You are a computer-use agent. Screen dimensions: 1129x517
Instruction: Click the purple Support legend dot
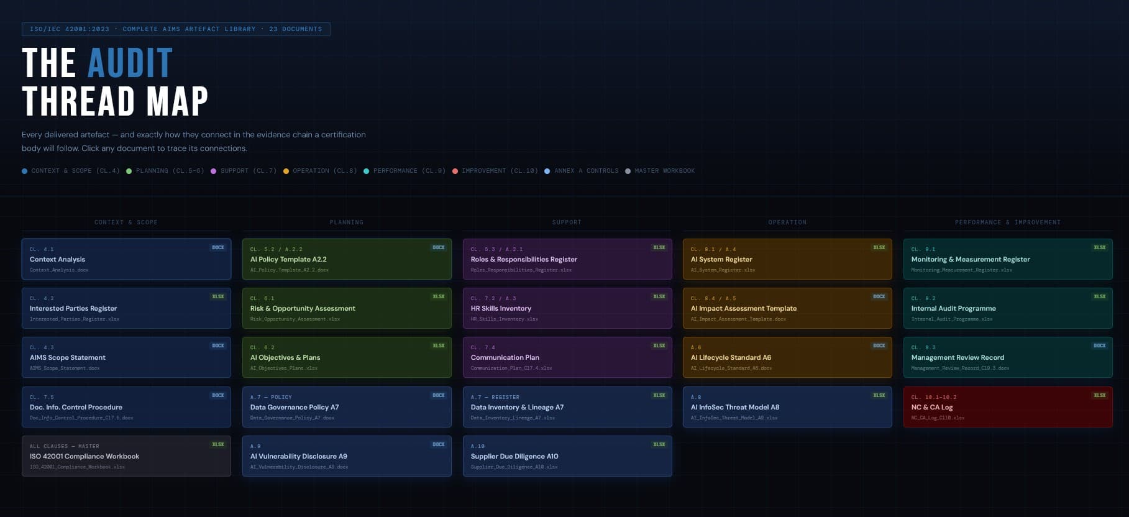[x=213, y=171]
